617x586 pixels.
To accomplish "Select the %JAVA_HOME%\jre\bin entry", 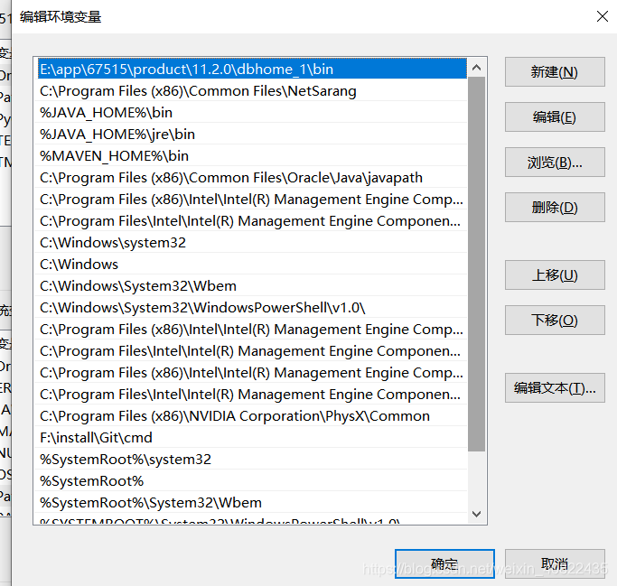I will [252, 135].
